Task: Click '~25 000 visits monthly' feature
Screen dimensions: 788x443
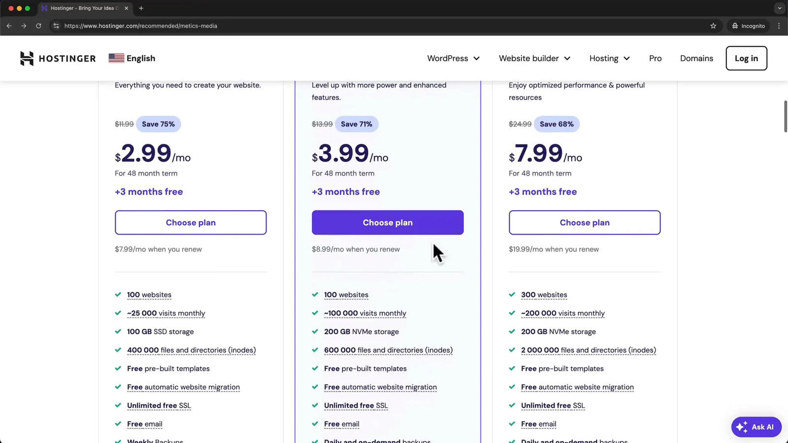Action: [x=166, y=313]
